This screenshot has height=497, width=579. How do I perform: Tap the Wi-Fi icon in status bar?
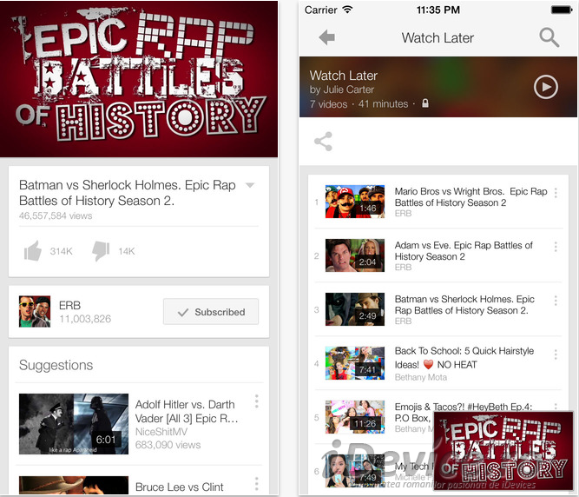pyautogui.click(x=347, y=10)
